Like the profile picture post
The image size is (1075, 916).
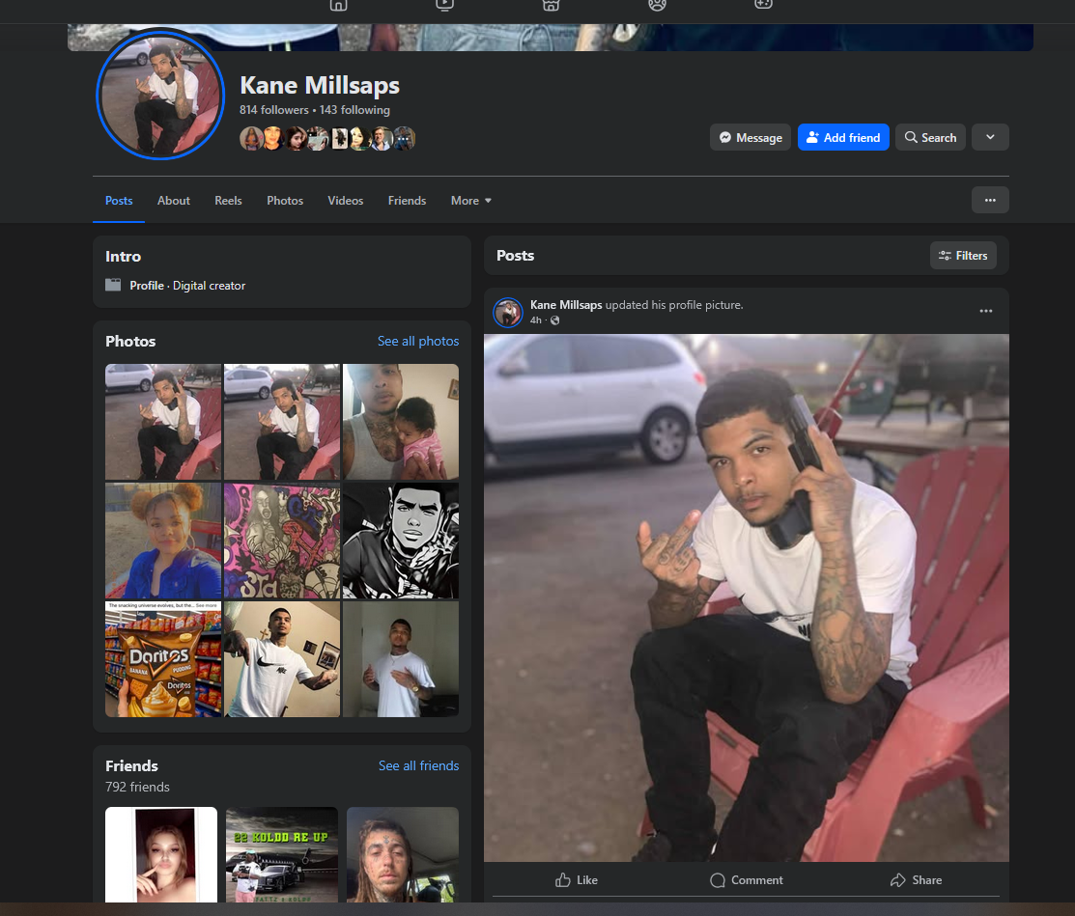pos(577,880)
